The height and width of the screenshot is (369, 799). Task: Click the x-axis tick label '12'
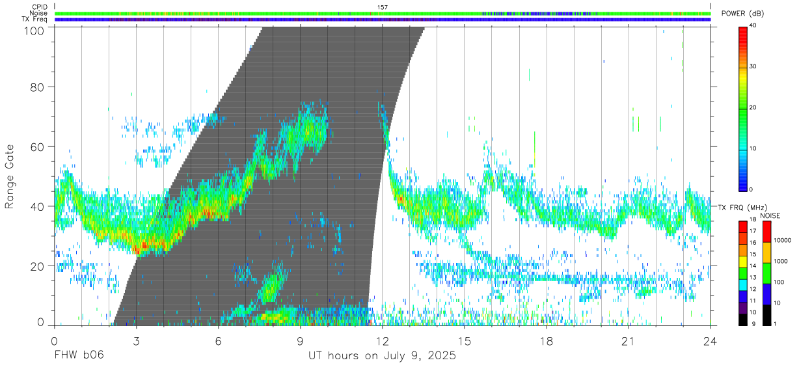[382, 341]
